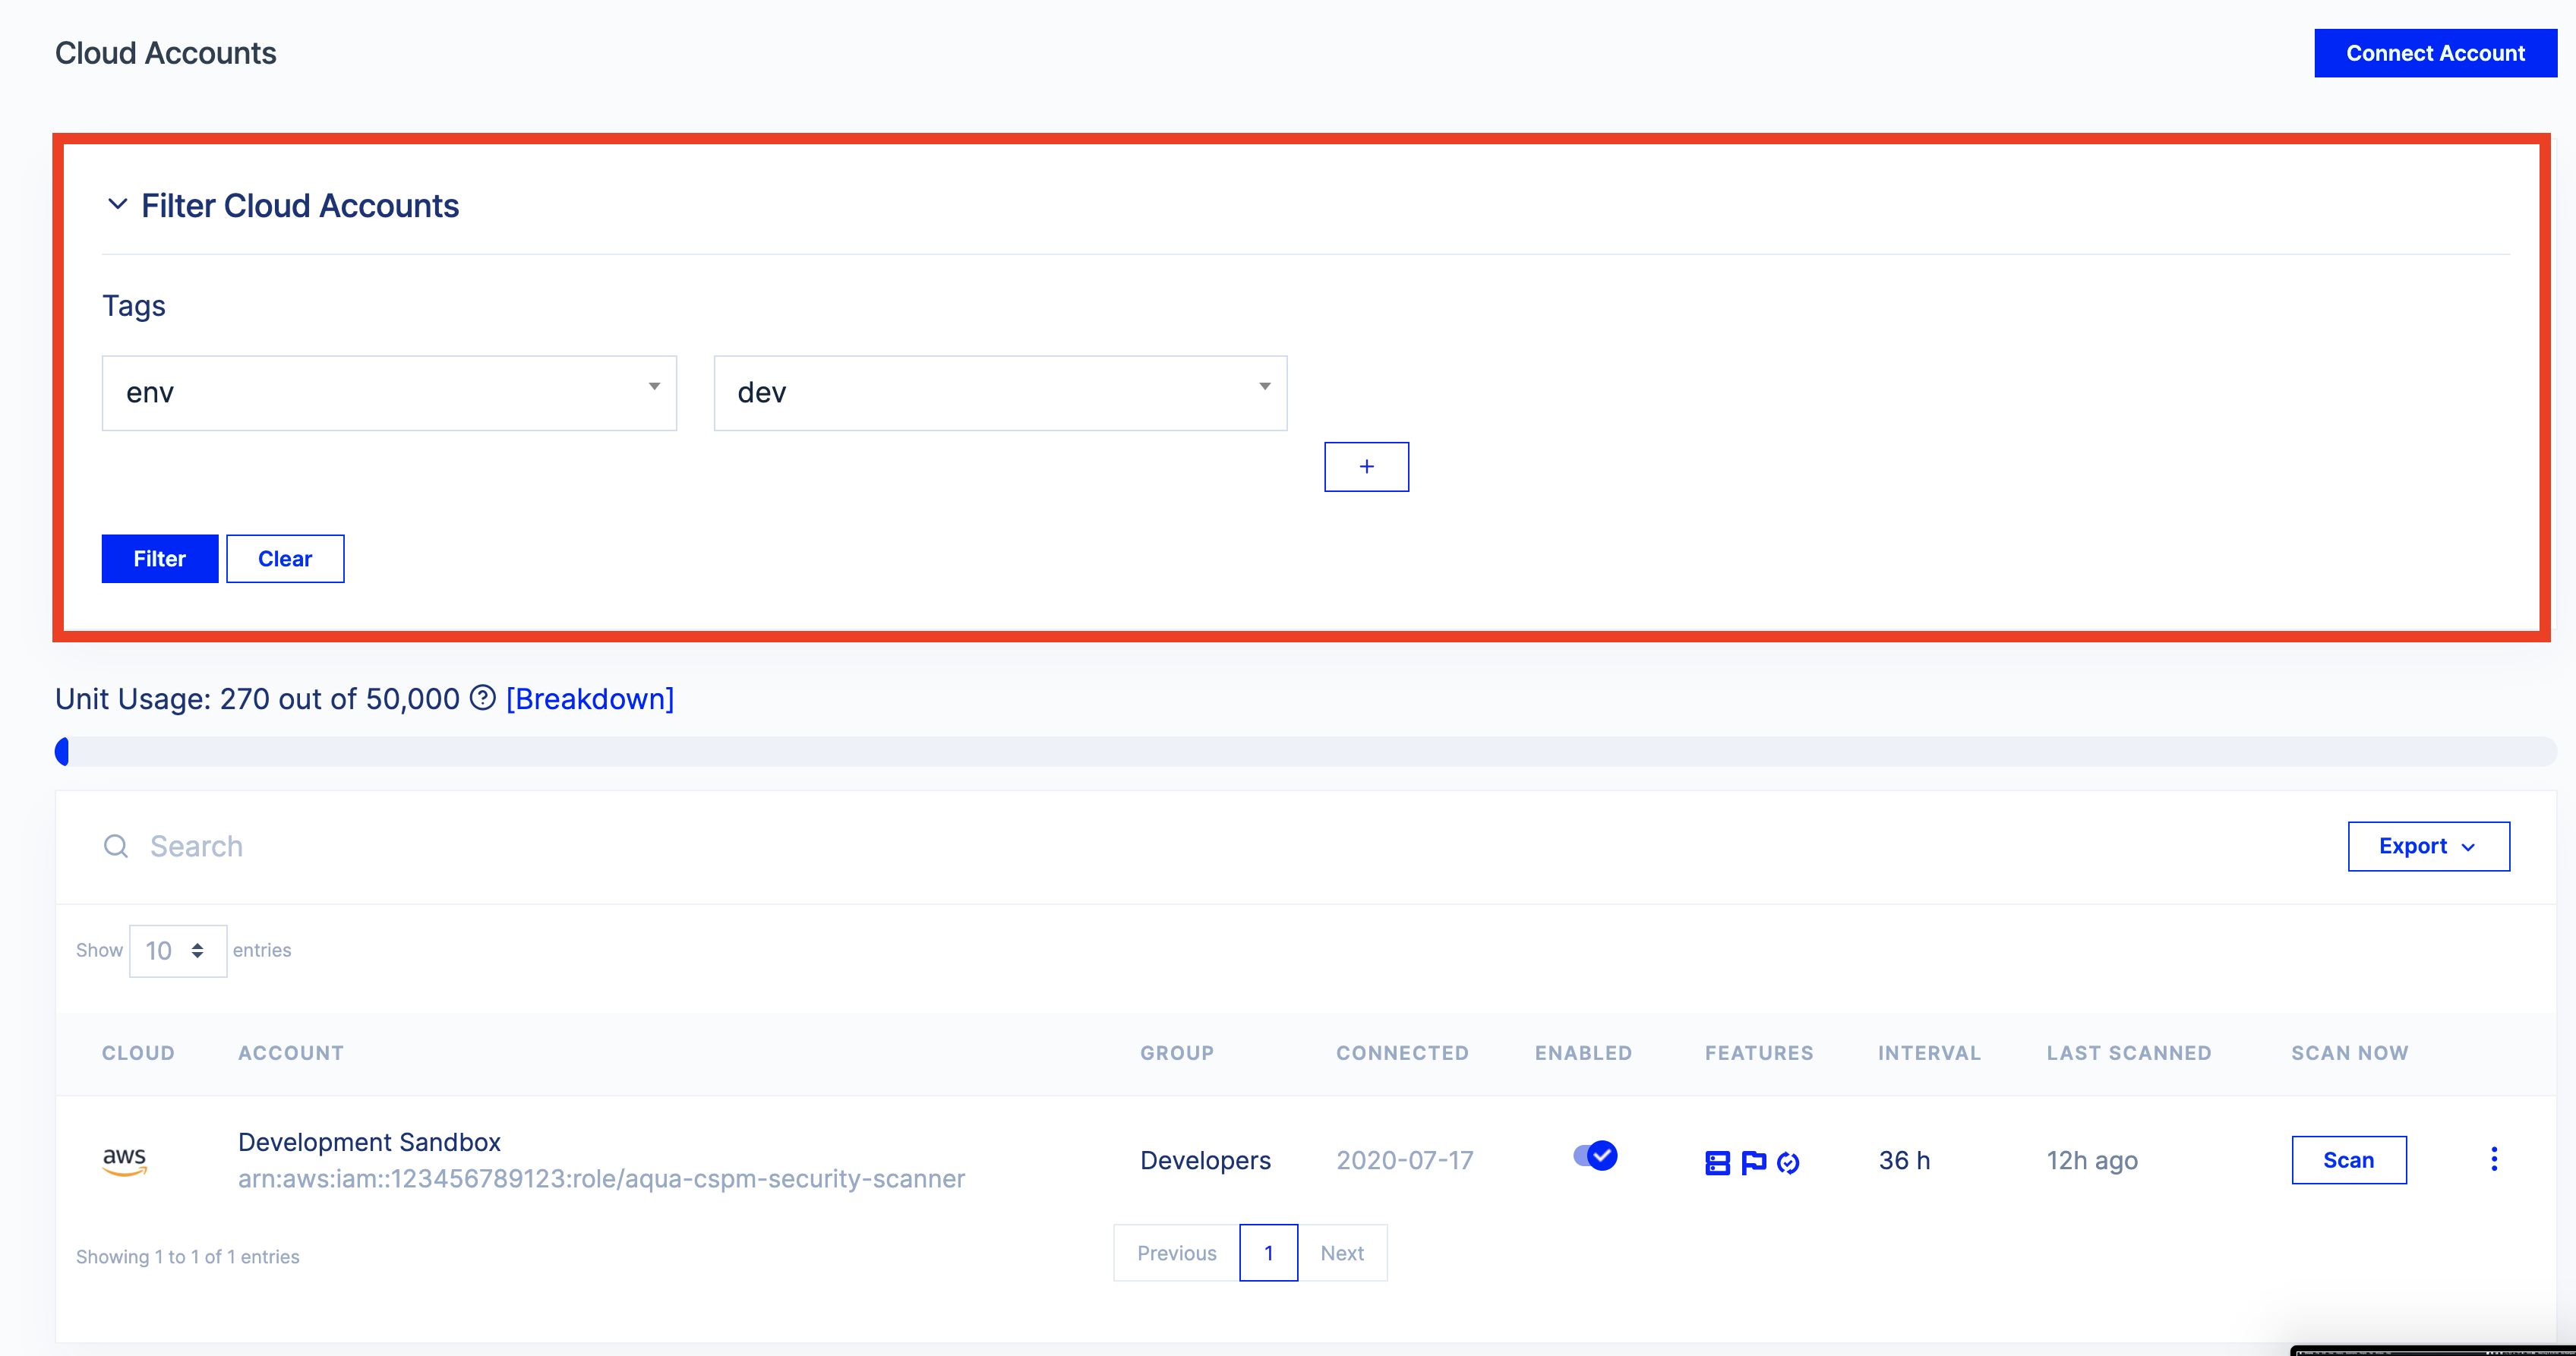Image resolution: width=2576 pixels, height=1356 pixels.
Task: Click the aqua-cspm-security-scanner role ARN
Action: click(x=601, y=1179)
